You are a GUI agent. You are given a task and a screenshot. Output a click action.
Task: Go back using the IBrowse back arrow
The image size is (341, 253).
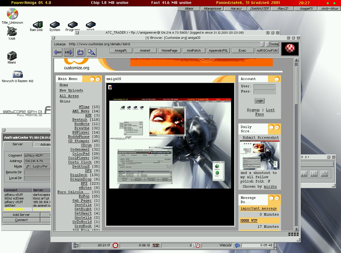58,52
